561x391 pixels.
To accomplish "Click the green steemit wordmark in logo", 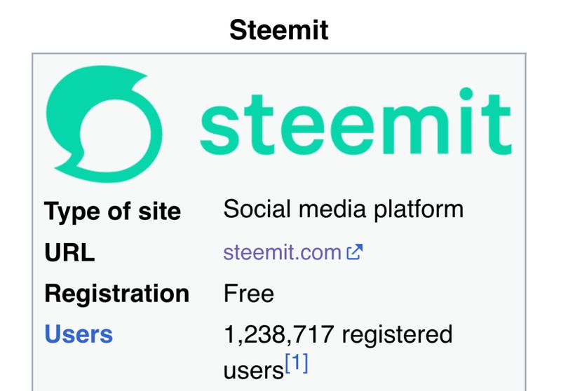I will tap(354, 126).
